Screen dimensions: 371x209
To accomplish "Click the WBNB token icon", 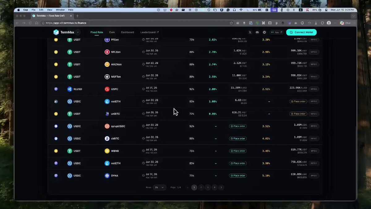I will [x=107, y=151].
